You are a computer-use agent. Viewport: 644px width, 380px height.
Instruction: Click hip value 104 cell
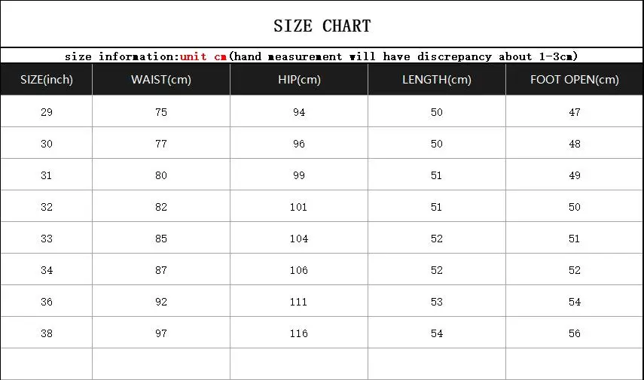tap(299, 238)
